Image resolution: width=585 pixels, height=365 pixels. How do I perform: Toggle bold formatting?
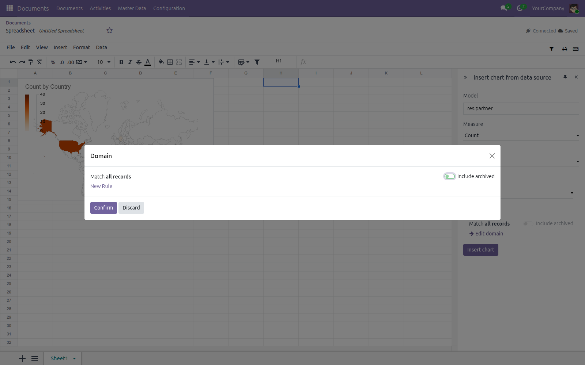[121, 62]
